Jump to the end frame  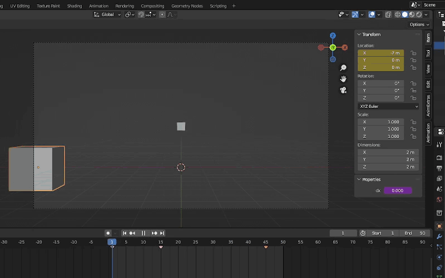[x=162, y=233]
